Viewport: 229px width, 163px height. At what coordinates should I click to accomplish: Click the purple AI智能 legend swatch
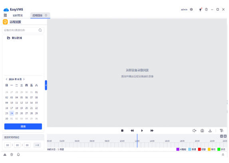178,149
